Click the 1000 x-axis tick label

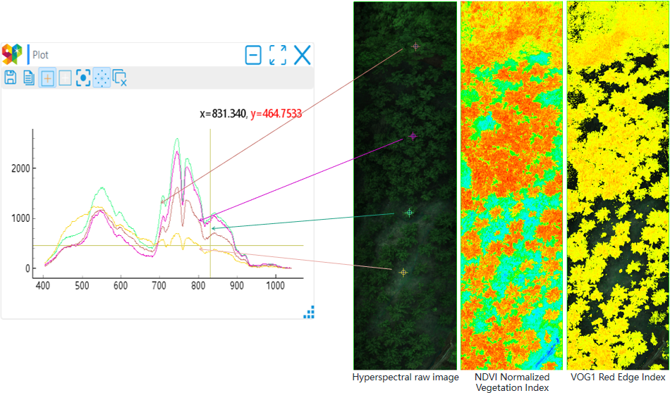point(275,285)
